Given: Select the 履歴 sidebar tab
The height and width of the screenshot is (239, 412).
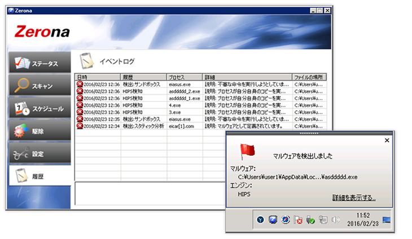Looking at the screenshot, I should [40, 175].
